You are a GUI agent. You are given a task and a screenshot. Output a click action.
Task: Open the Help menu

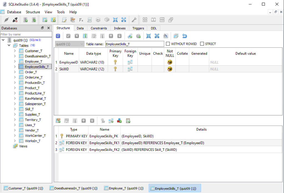pyautogui.click(x=73, y=12)
